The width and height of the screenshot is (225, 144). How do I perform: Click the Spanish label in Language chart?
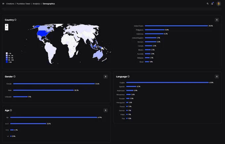click(122, 87)
